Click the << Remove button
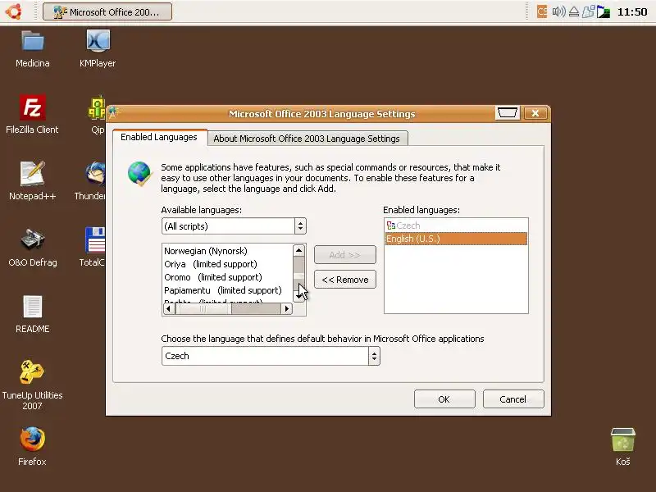Viewport: 656px width, 492px height. pos(344,280)
